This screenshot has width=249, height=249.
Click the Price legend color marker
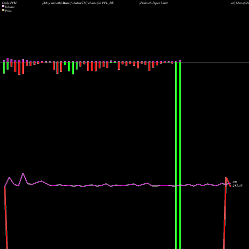pyautogui.click(x=3, y=10)
